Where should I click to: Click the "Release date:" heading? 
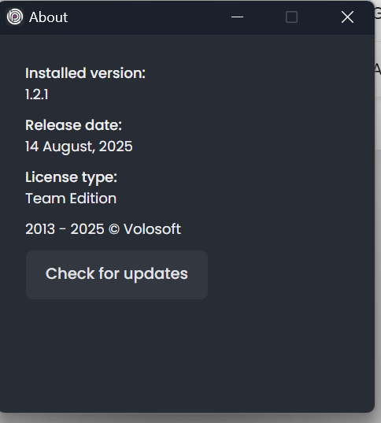tap(74, 125)
